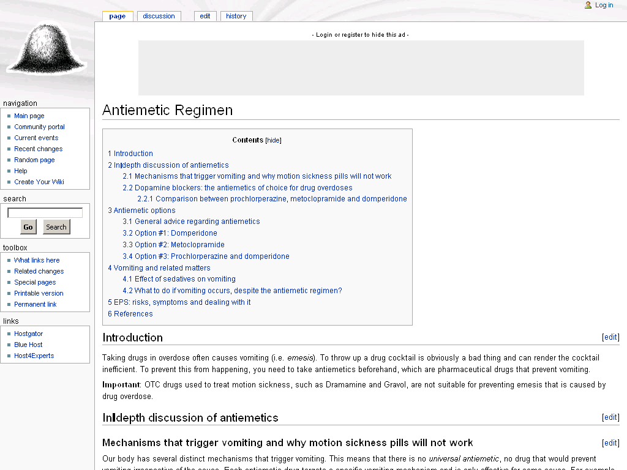Viewport: 627px width, 470px height.
Task: Click Create Your Wiki link
Action: point(39,182)
